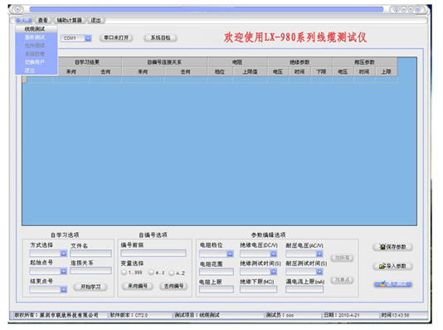Click the 日期 2010-4-21 status entry

pyautogui.click(x=351, y=315)
